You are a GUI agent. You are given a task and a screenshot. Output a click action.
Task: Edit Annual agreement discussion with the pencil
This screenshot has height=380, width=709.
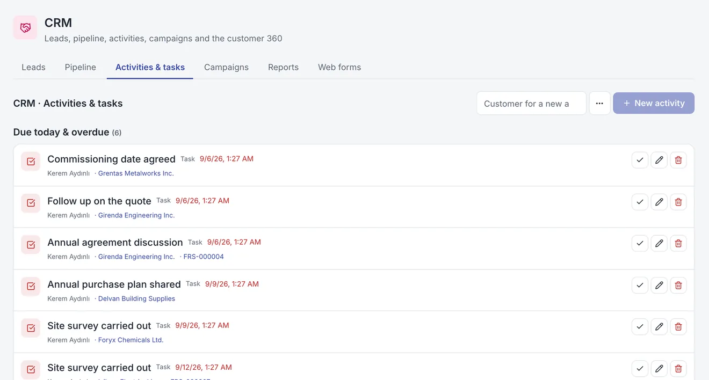659,243
